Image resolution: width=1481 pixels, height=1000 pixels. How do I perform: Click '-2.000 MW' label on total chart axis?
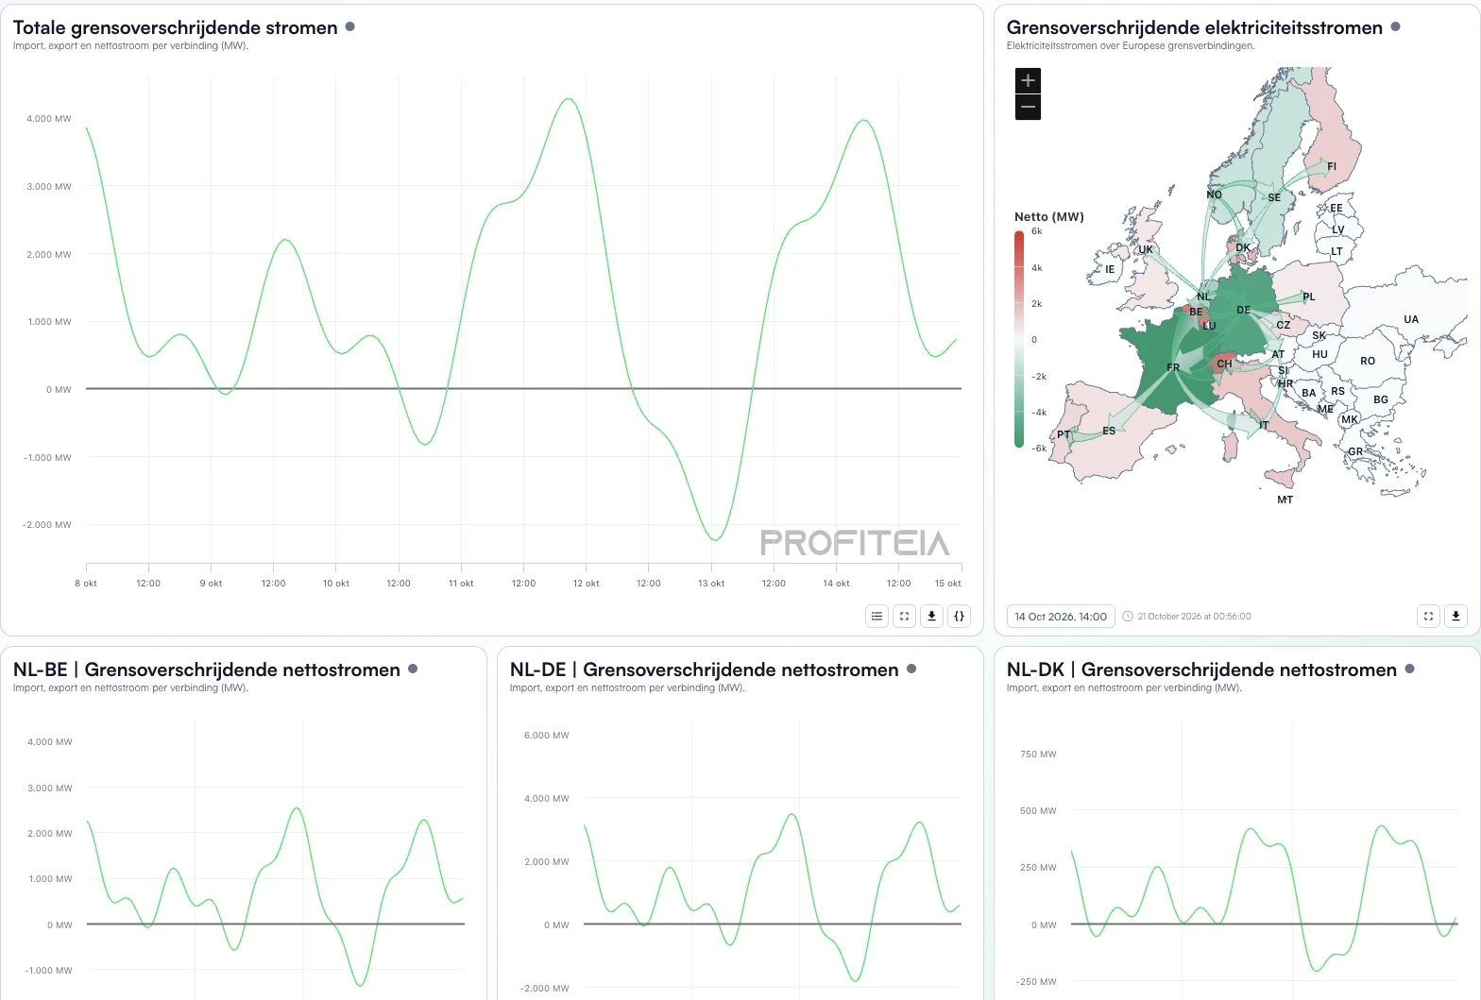(x=47, y=525)
